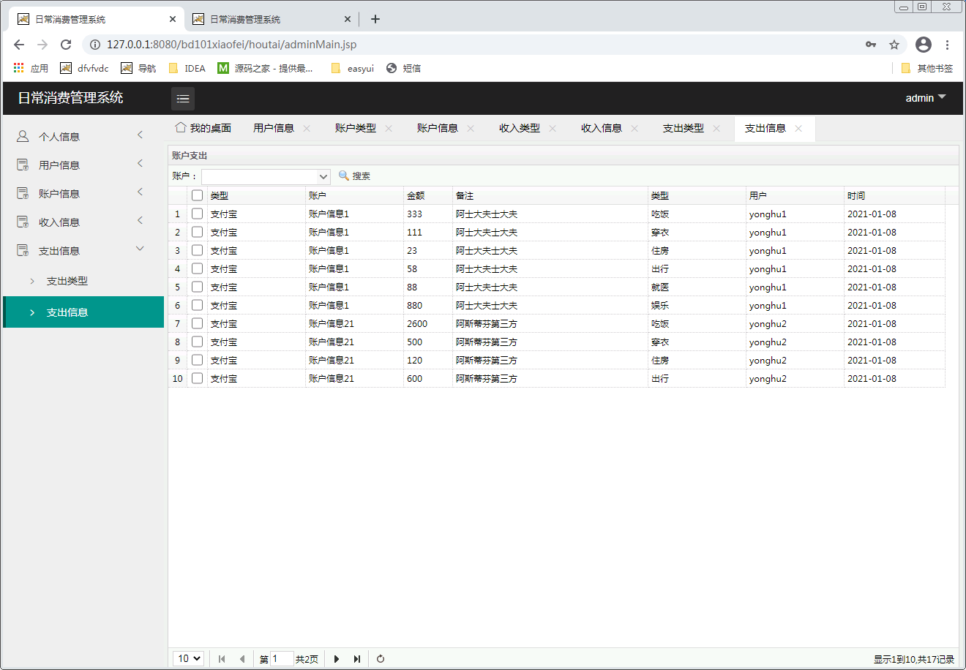The image size is (966, 670).
Task: Click the 个人信息 person icon in sidebar
Action: coord(23,136)
